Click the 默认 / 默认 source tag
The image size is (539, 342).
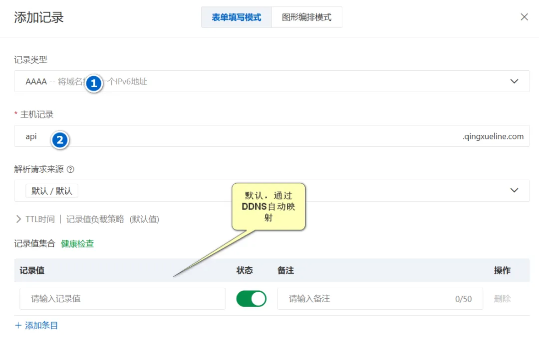click(51, 190)
